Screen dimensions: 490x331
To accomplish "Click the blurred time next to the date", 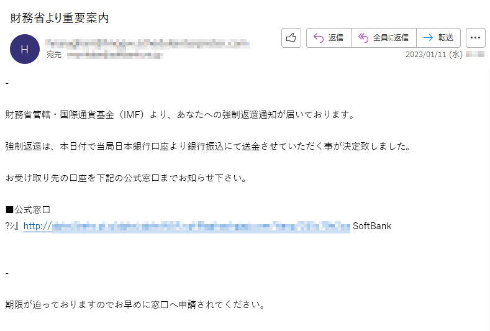I will click(x=475, y=54).
